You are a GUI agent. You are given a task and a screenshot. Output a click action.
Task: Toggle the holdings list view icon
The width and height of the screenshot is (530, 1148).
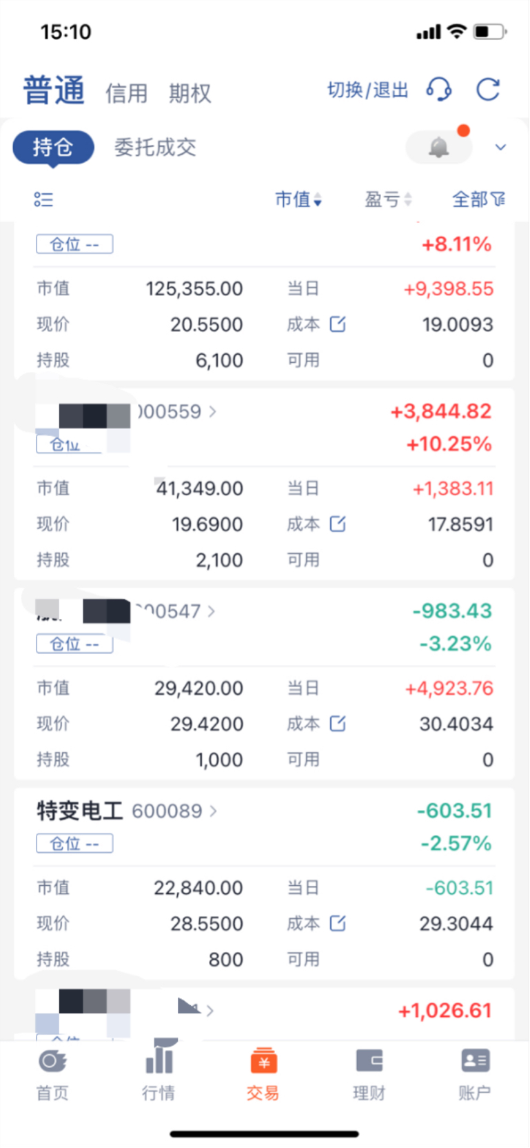43,200
